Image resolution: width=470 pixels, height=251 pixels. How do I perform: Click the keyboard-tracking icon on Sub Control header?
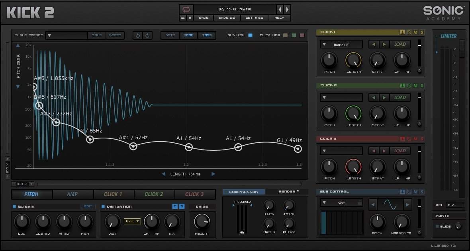(403, 192)
